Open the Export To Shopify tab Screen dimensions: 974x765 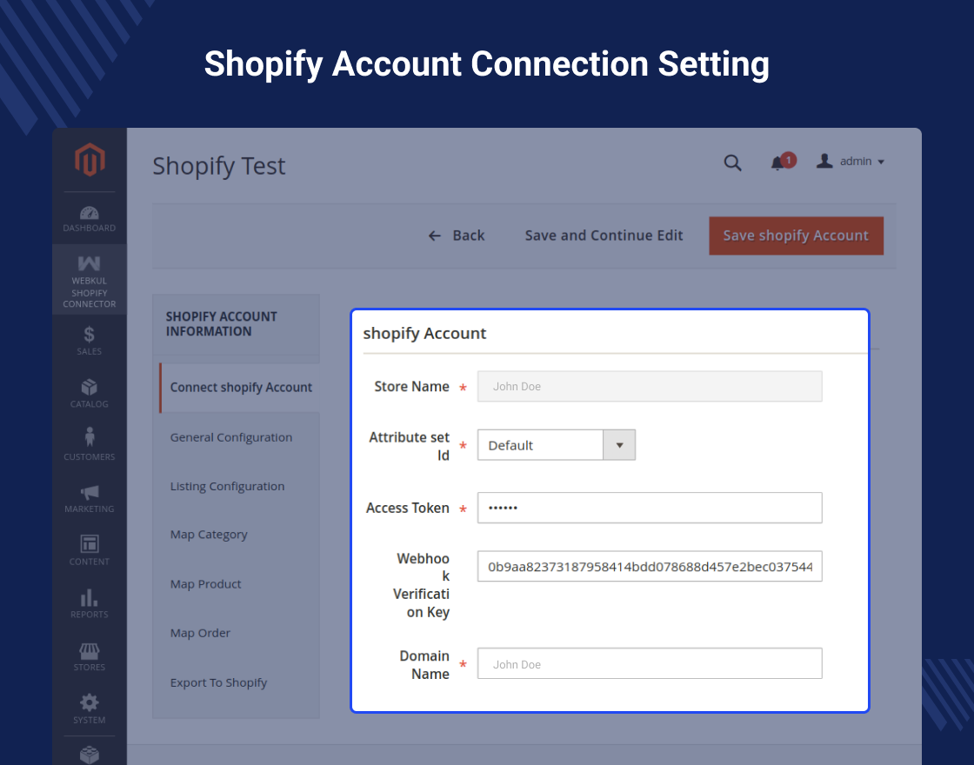click(218, 682)
